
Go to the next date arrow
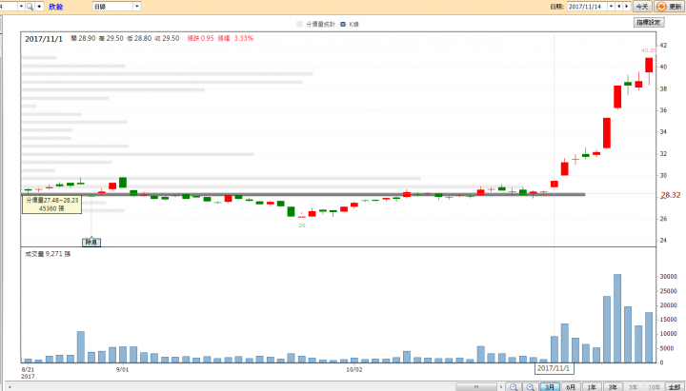pos(627,7)
